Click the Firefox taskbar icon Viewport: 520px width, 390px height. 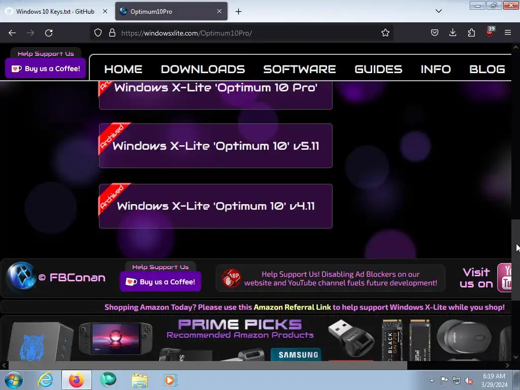[x=77, y=380]
